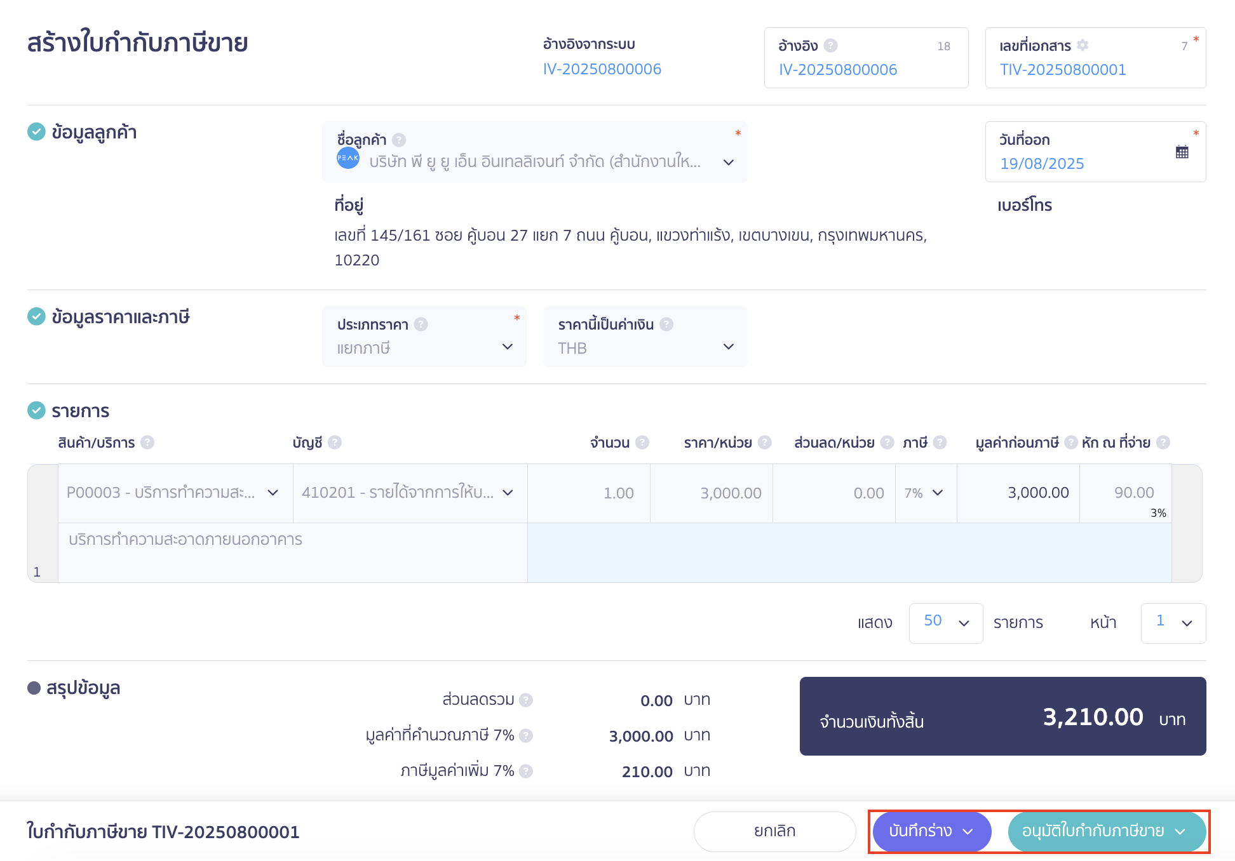This screenshot has width=1235, height=861.
Task: Open the calendar icon for วันที่ออก
Action: 1182,152
